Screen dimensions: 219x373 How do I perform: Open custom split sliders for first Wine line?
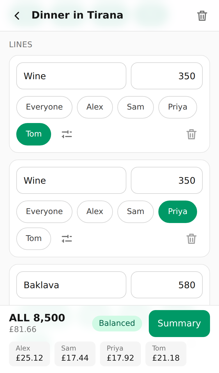coord(67,134)
